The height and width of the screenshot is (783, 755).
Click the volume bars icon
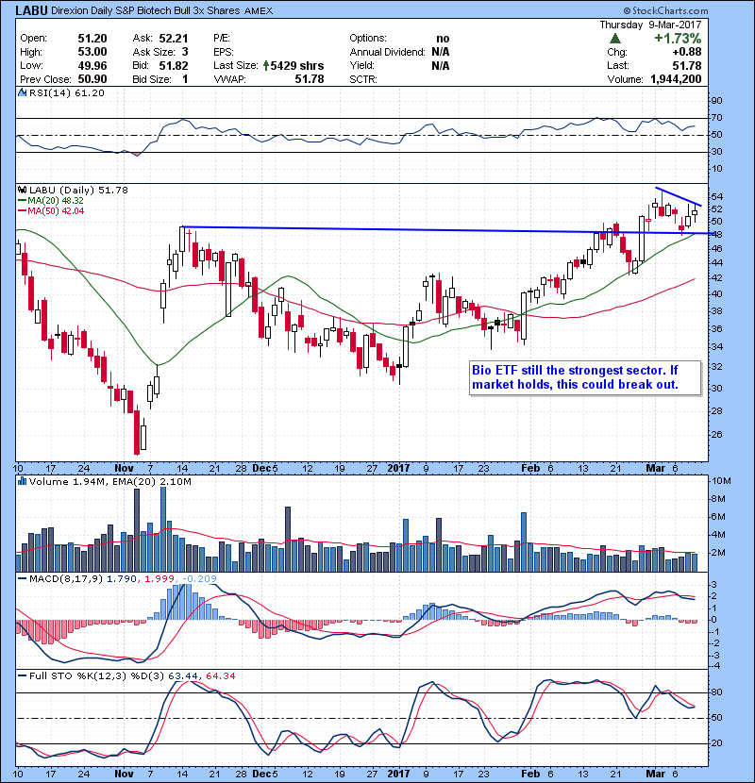[x=22, y=482]
